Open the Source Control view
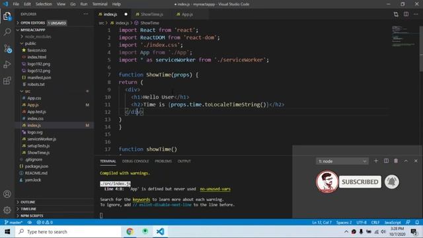The height and width of the screenshot is (238, 423). pyautogui.click(x=7, y=48)
